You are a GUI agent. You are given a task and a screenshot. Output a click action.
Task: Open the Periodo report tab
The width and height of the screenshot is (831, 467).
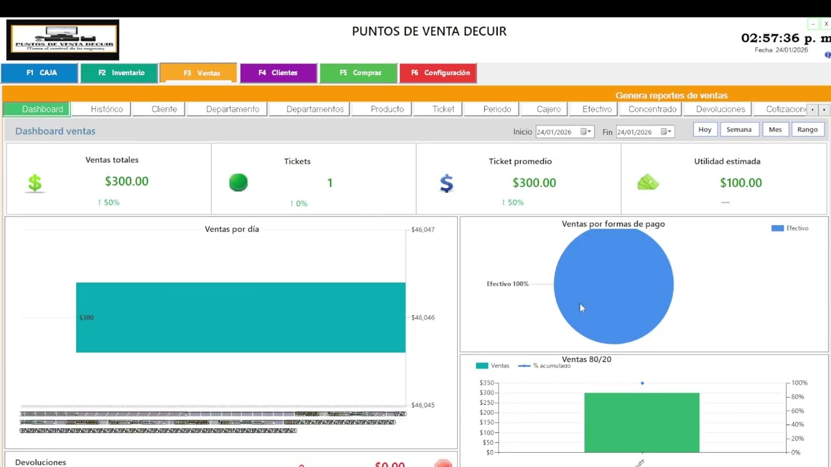tap(492, 109)
